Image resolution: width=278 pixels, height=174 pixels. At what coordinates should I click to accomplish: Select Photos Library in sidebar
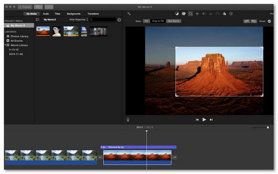tap(19, 36)
